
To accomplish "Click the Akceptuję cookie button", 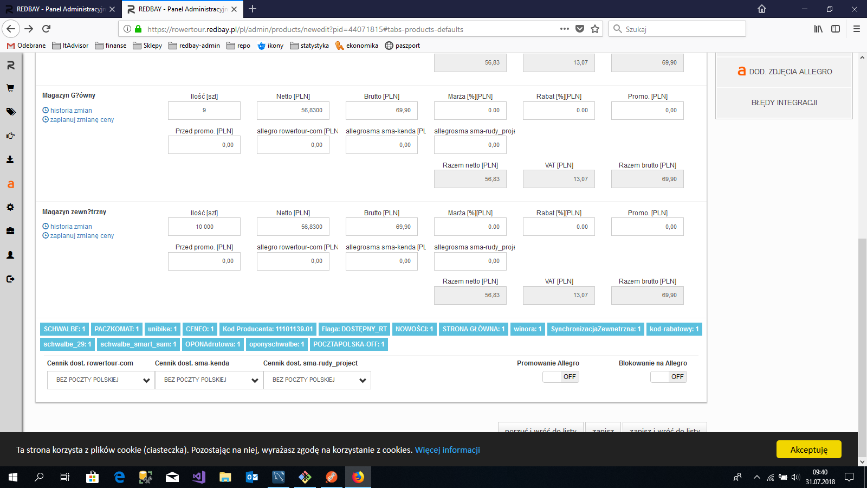I will [808, 450].
